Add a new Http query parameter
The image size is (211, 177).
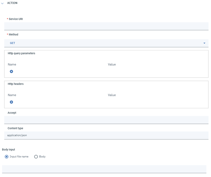(11, 71)
